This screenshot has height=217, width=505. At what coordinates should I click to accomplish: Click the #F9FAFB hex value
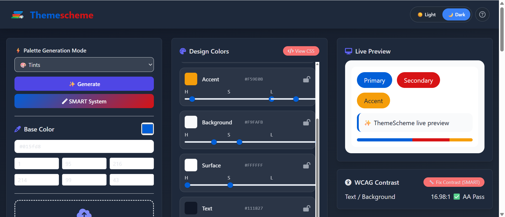click(x=254, y=122)
